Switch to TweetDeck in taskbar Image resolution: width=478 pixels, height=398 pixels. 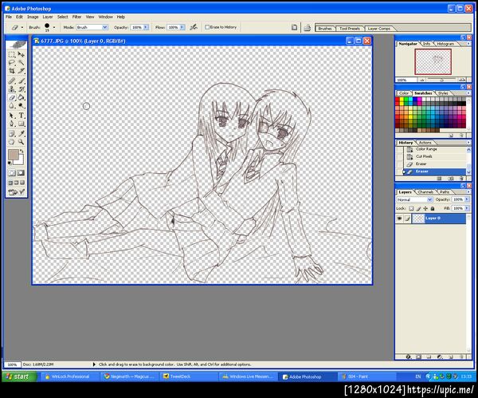pos(189,376)
